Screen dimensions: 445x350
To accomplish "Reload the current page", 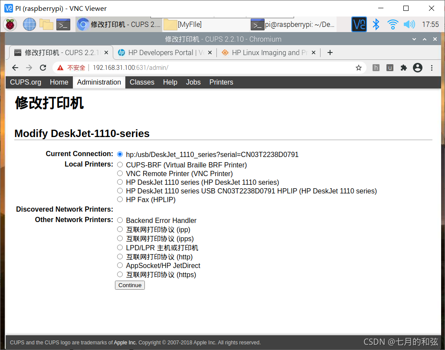I will coord(43,68).
